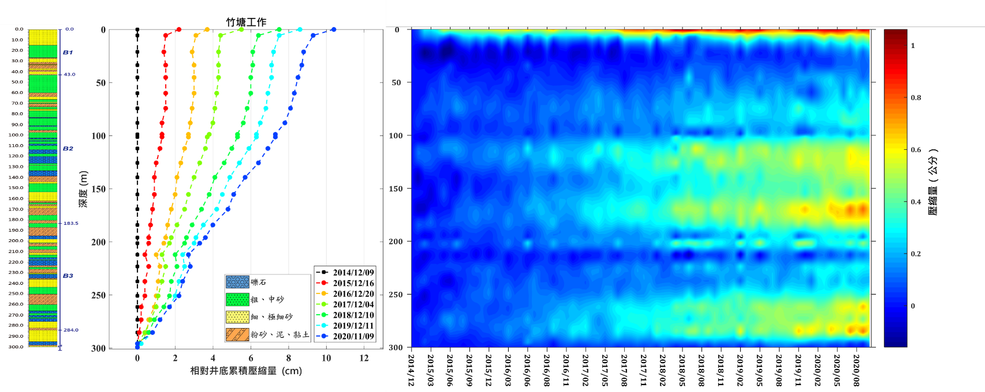The height and width of the screenshot is (392, 985).
Task: Click the B2 layer label in the column
Action: (68, 149)
